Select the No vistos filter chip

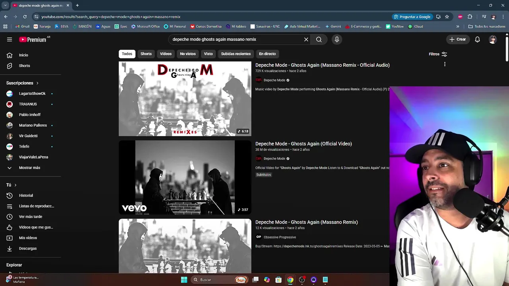pos(188,54)
